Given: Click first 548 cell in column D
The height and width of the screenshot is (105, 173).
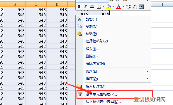Looking at the screenshot, I should [x=57, y=10].
